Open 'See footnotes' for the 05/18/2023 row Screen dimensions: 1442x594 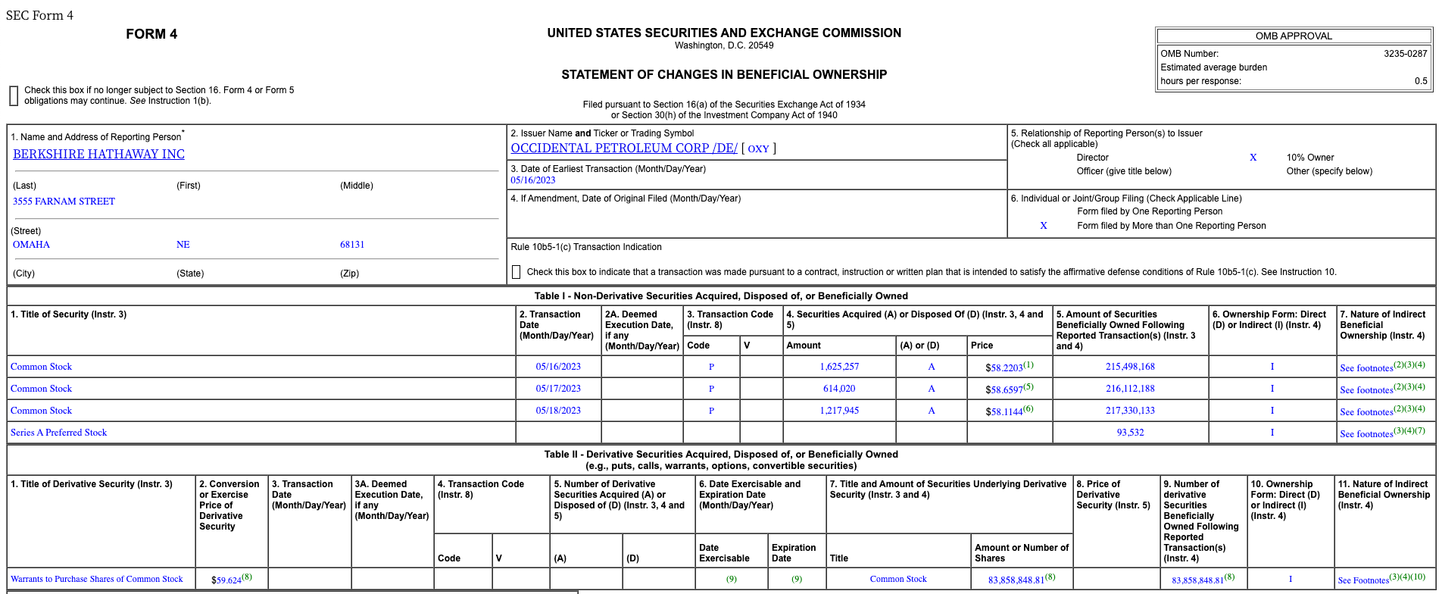click(x=1366, y=411)
